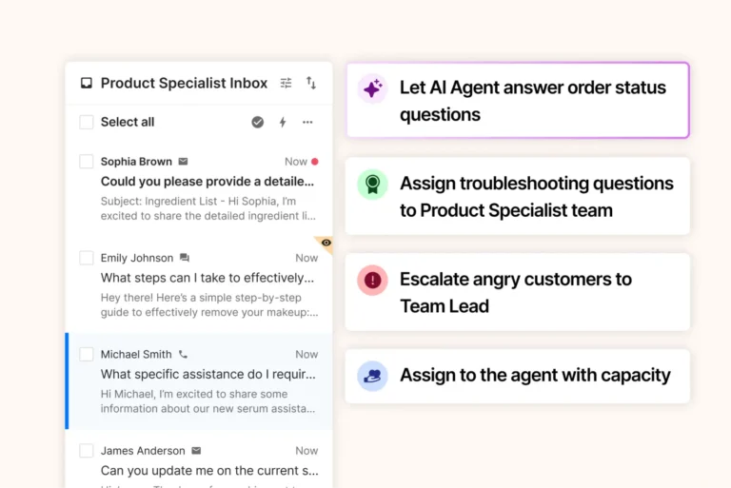Click the red exclamation escalate icon
731x488 pixels.
point(372,280)
